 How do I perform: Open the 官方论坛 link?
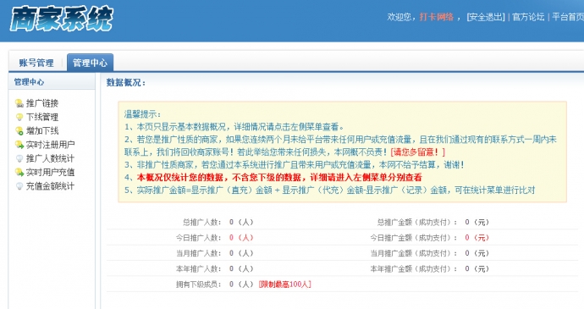click(528, 17)
